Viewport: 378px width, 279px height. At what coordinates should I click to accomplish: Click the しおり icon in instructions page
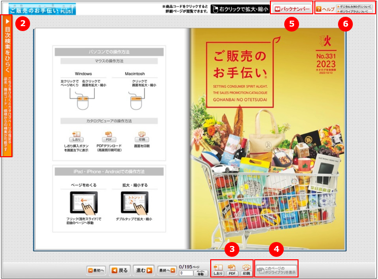coord(76,137)
